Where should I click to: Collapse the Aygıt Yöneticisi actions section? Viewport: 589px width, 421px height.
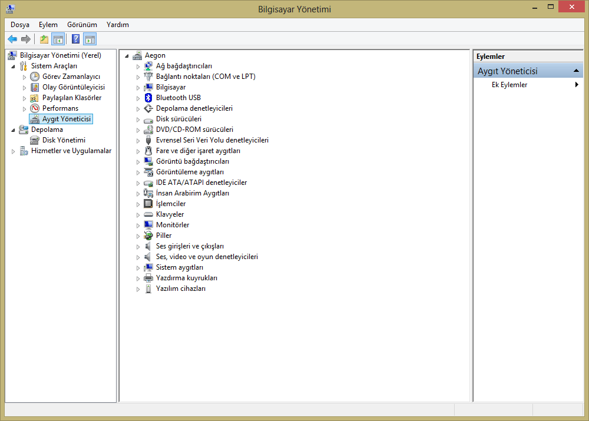coord(576,71)
